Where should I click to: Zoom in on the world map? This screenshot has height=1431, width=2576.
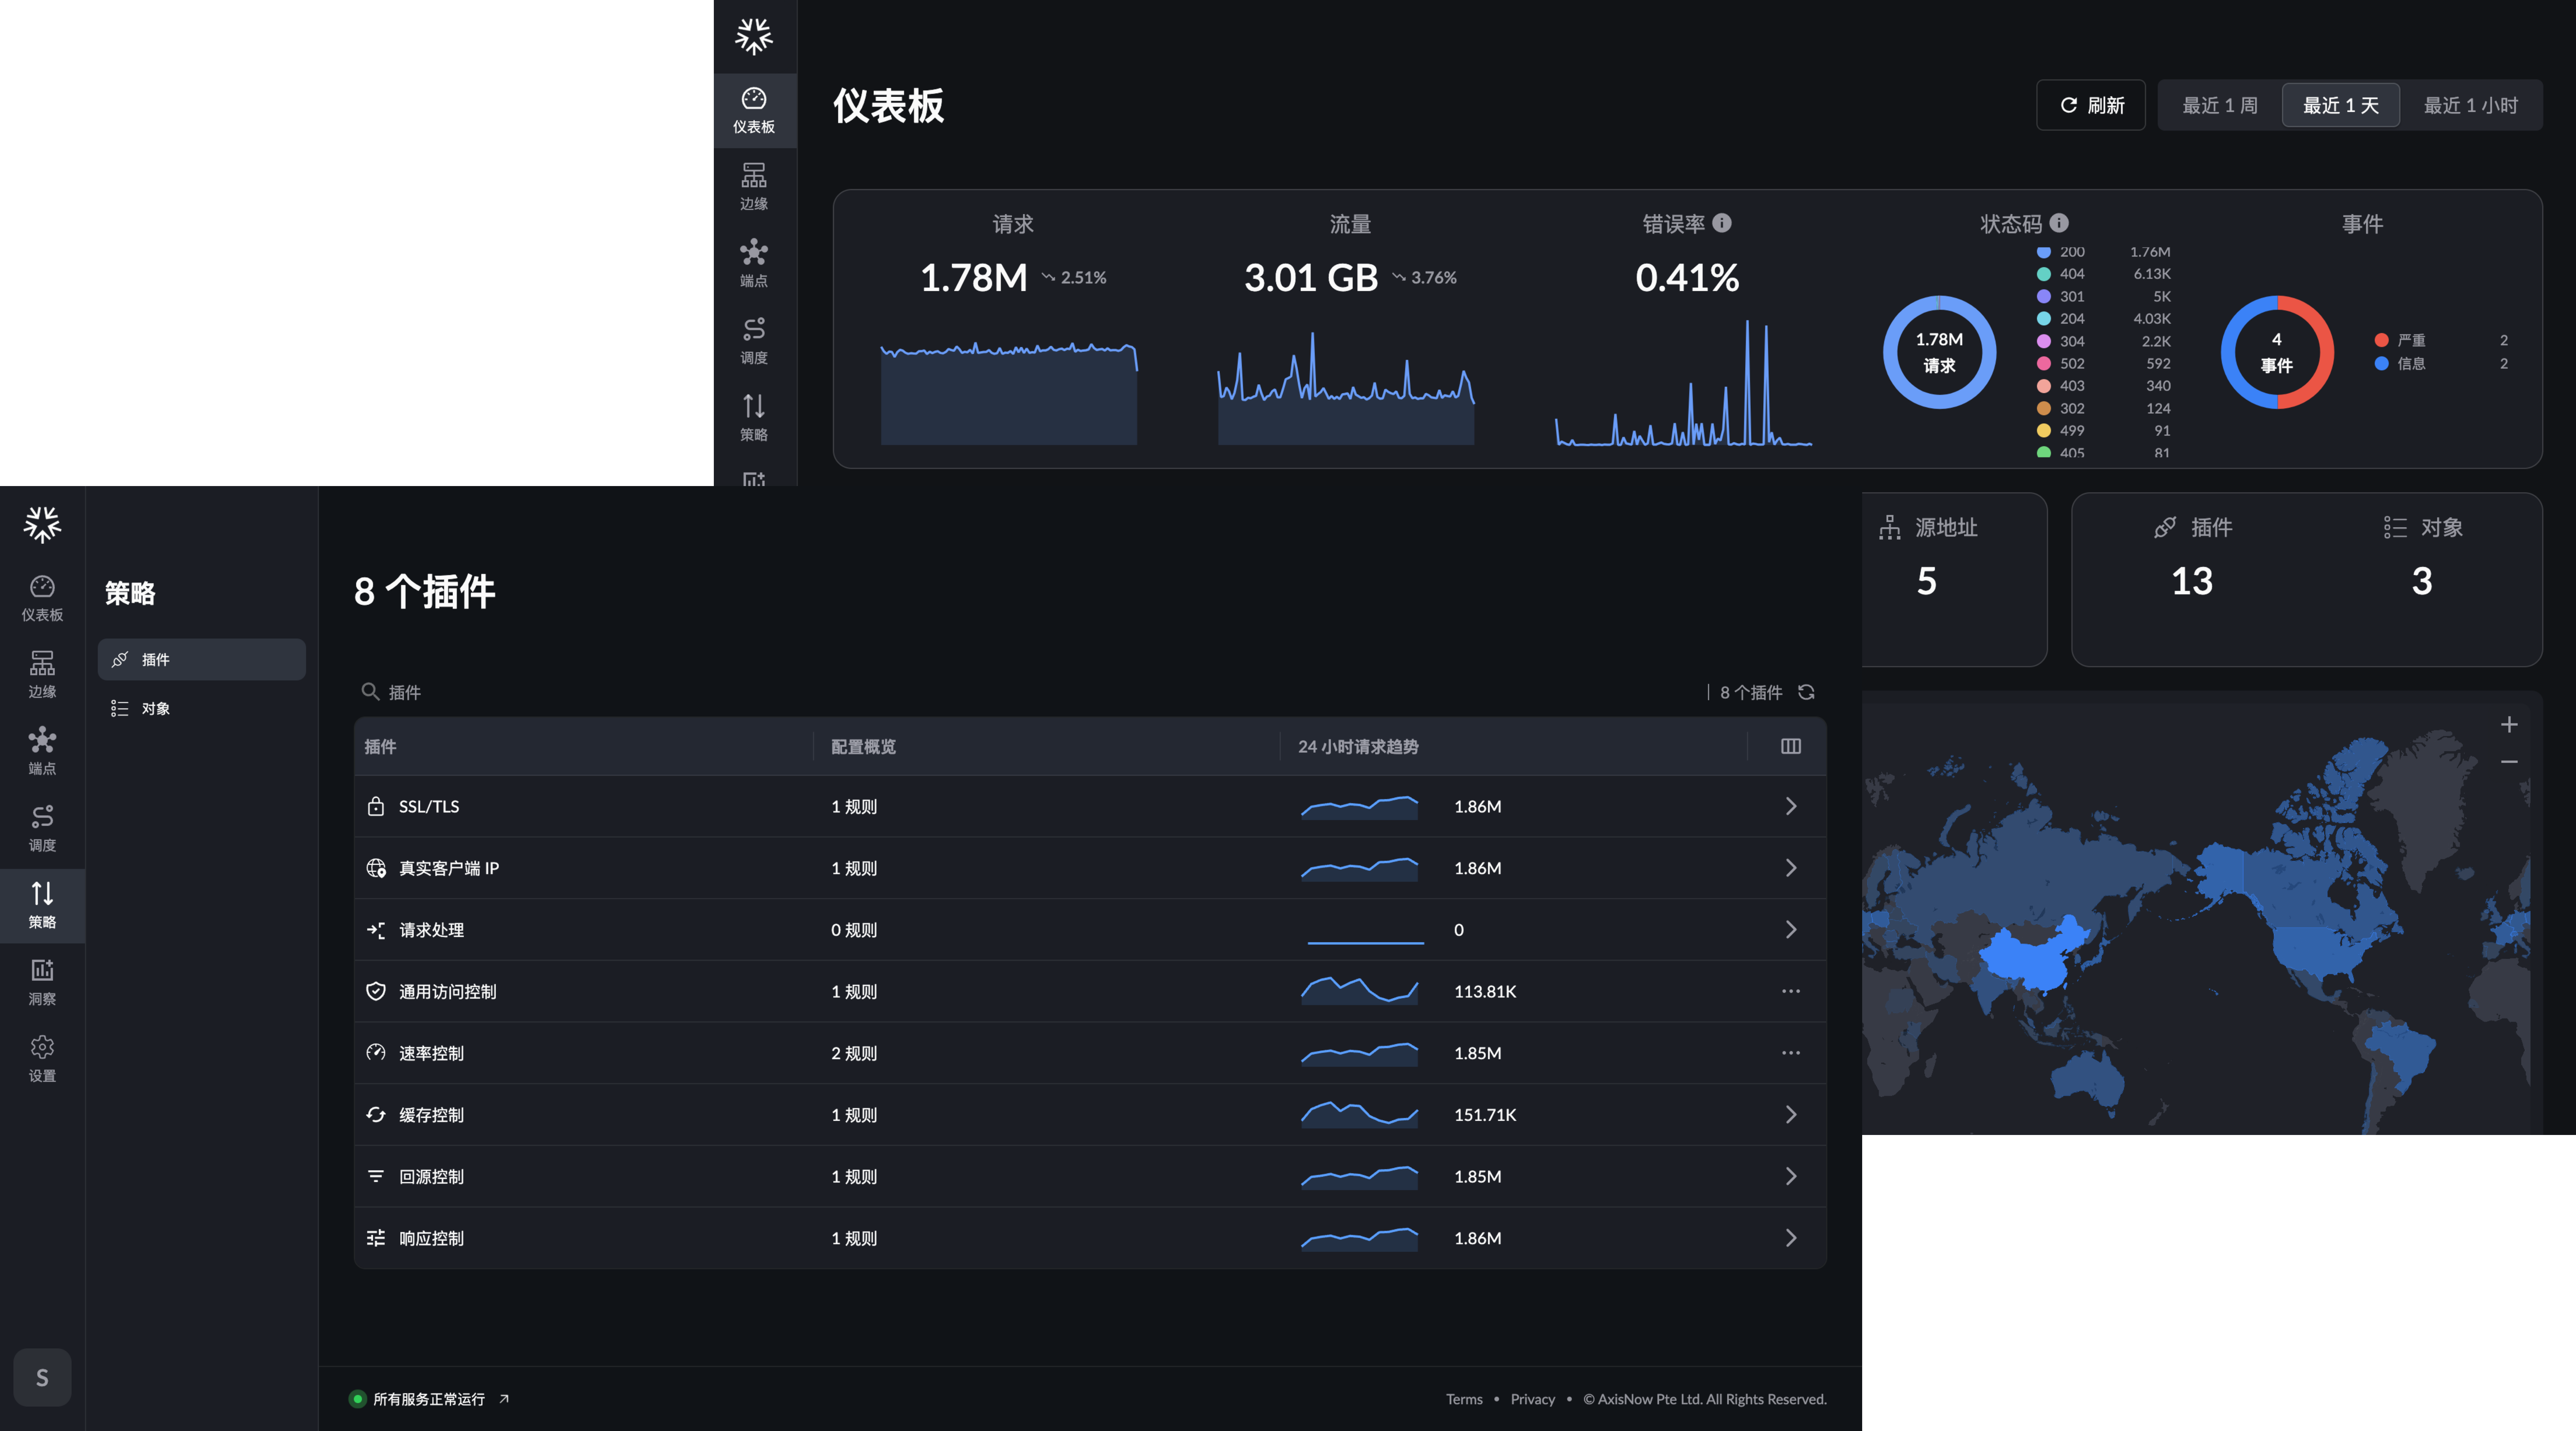[x=2509, y=725]
